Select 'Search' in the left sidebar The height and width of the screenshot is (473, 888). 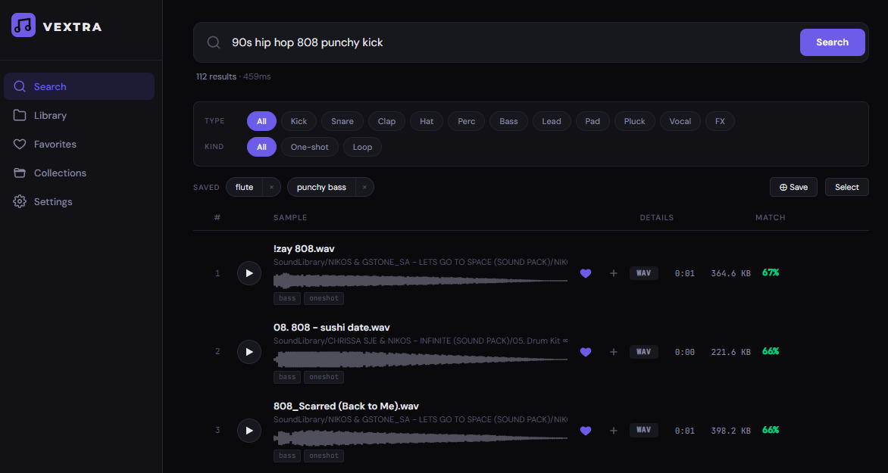click(x=50, y=86)
